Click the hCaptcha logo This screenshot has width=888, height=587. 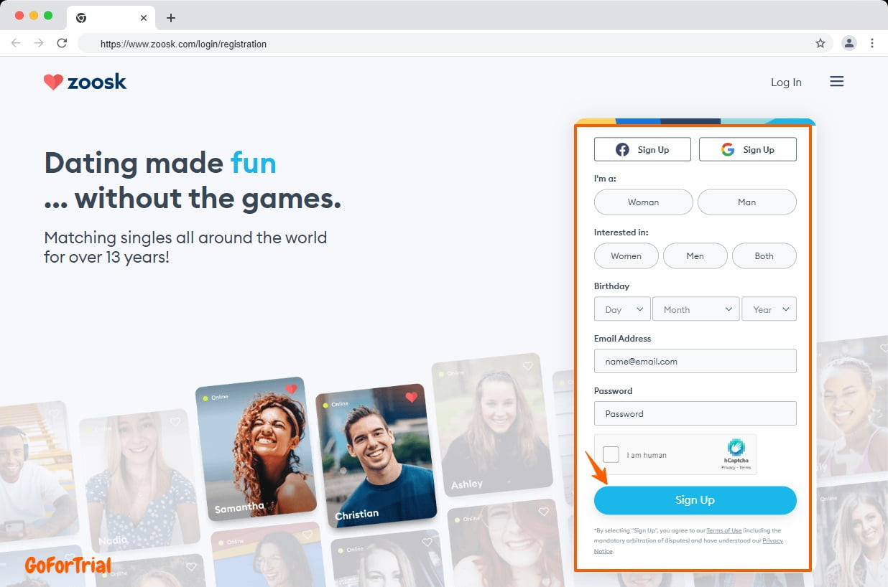tap(736, 448)
